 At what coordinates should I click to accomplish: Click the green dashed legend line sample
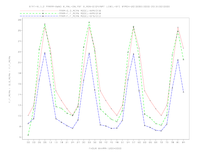[39, 13]
